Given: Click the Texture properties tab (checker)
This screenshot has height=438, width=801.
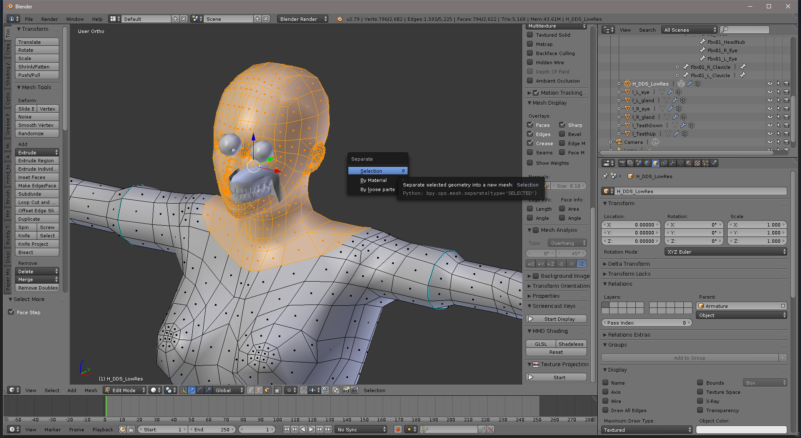Looking at the screenshot, I should point(697,163).
